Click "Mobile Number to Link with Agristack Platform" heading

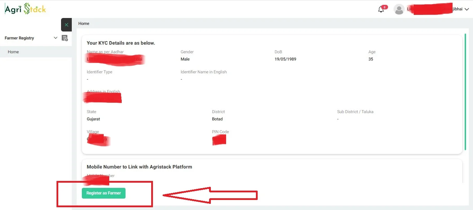pyautogui.click(x=139, y=167)
